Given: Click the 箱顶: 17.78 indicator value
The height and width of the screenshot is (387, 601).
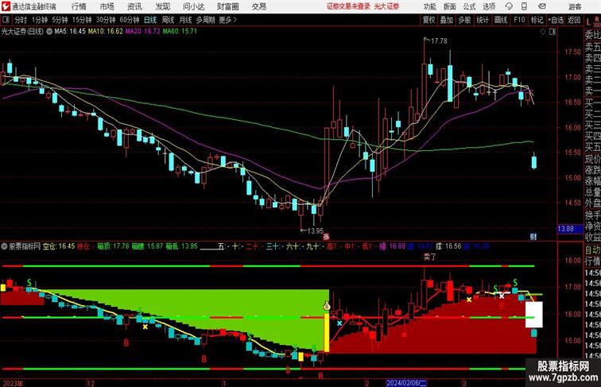Looking at the screenshot, I should [x=113, y=246].
